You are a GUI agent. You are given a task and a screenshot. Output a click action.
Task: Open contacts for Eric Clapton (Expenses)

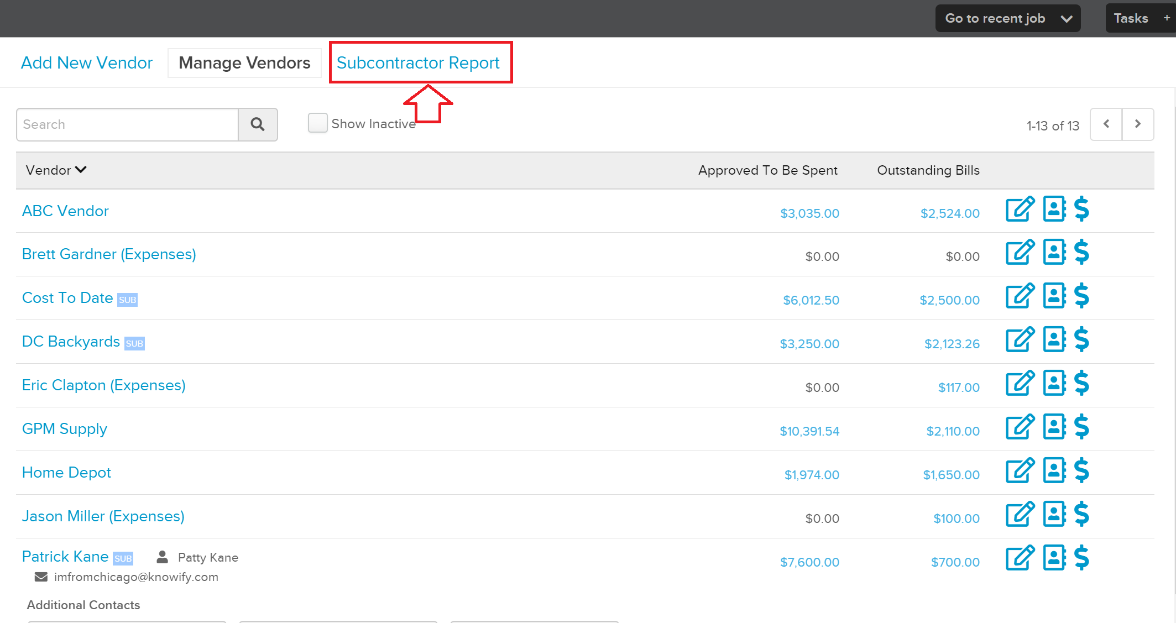1054,383
